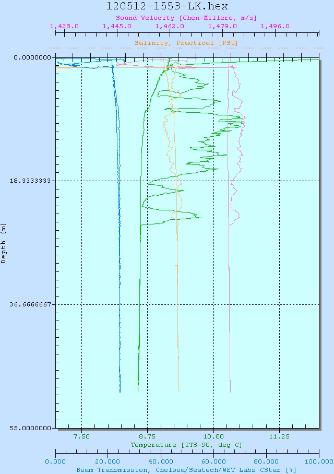Click the plot title 120512-1553-LK.hex
Viewport: 334px width, 474px height.
coord(167,6)
